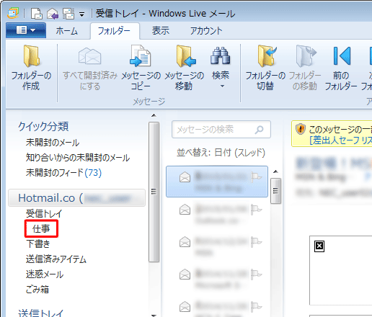Click folder pane scrollbar down arrow
This screenshot has height=317, width=372.
154,315
